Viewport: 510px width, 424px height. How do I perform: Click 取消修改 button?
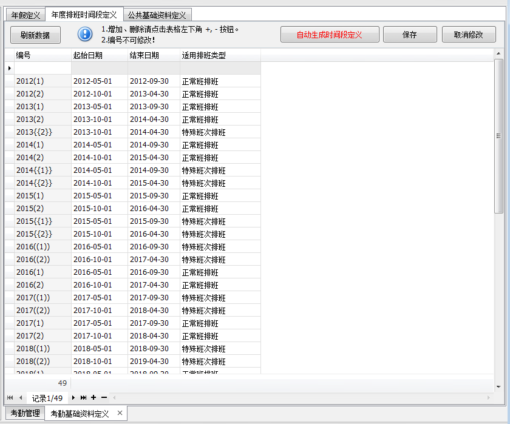(468, 35)
